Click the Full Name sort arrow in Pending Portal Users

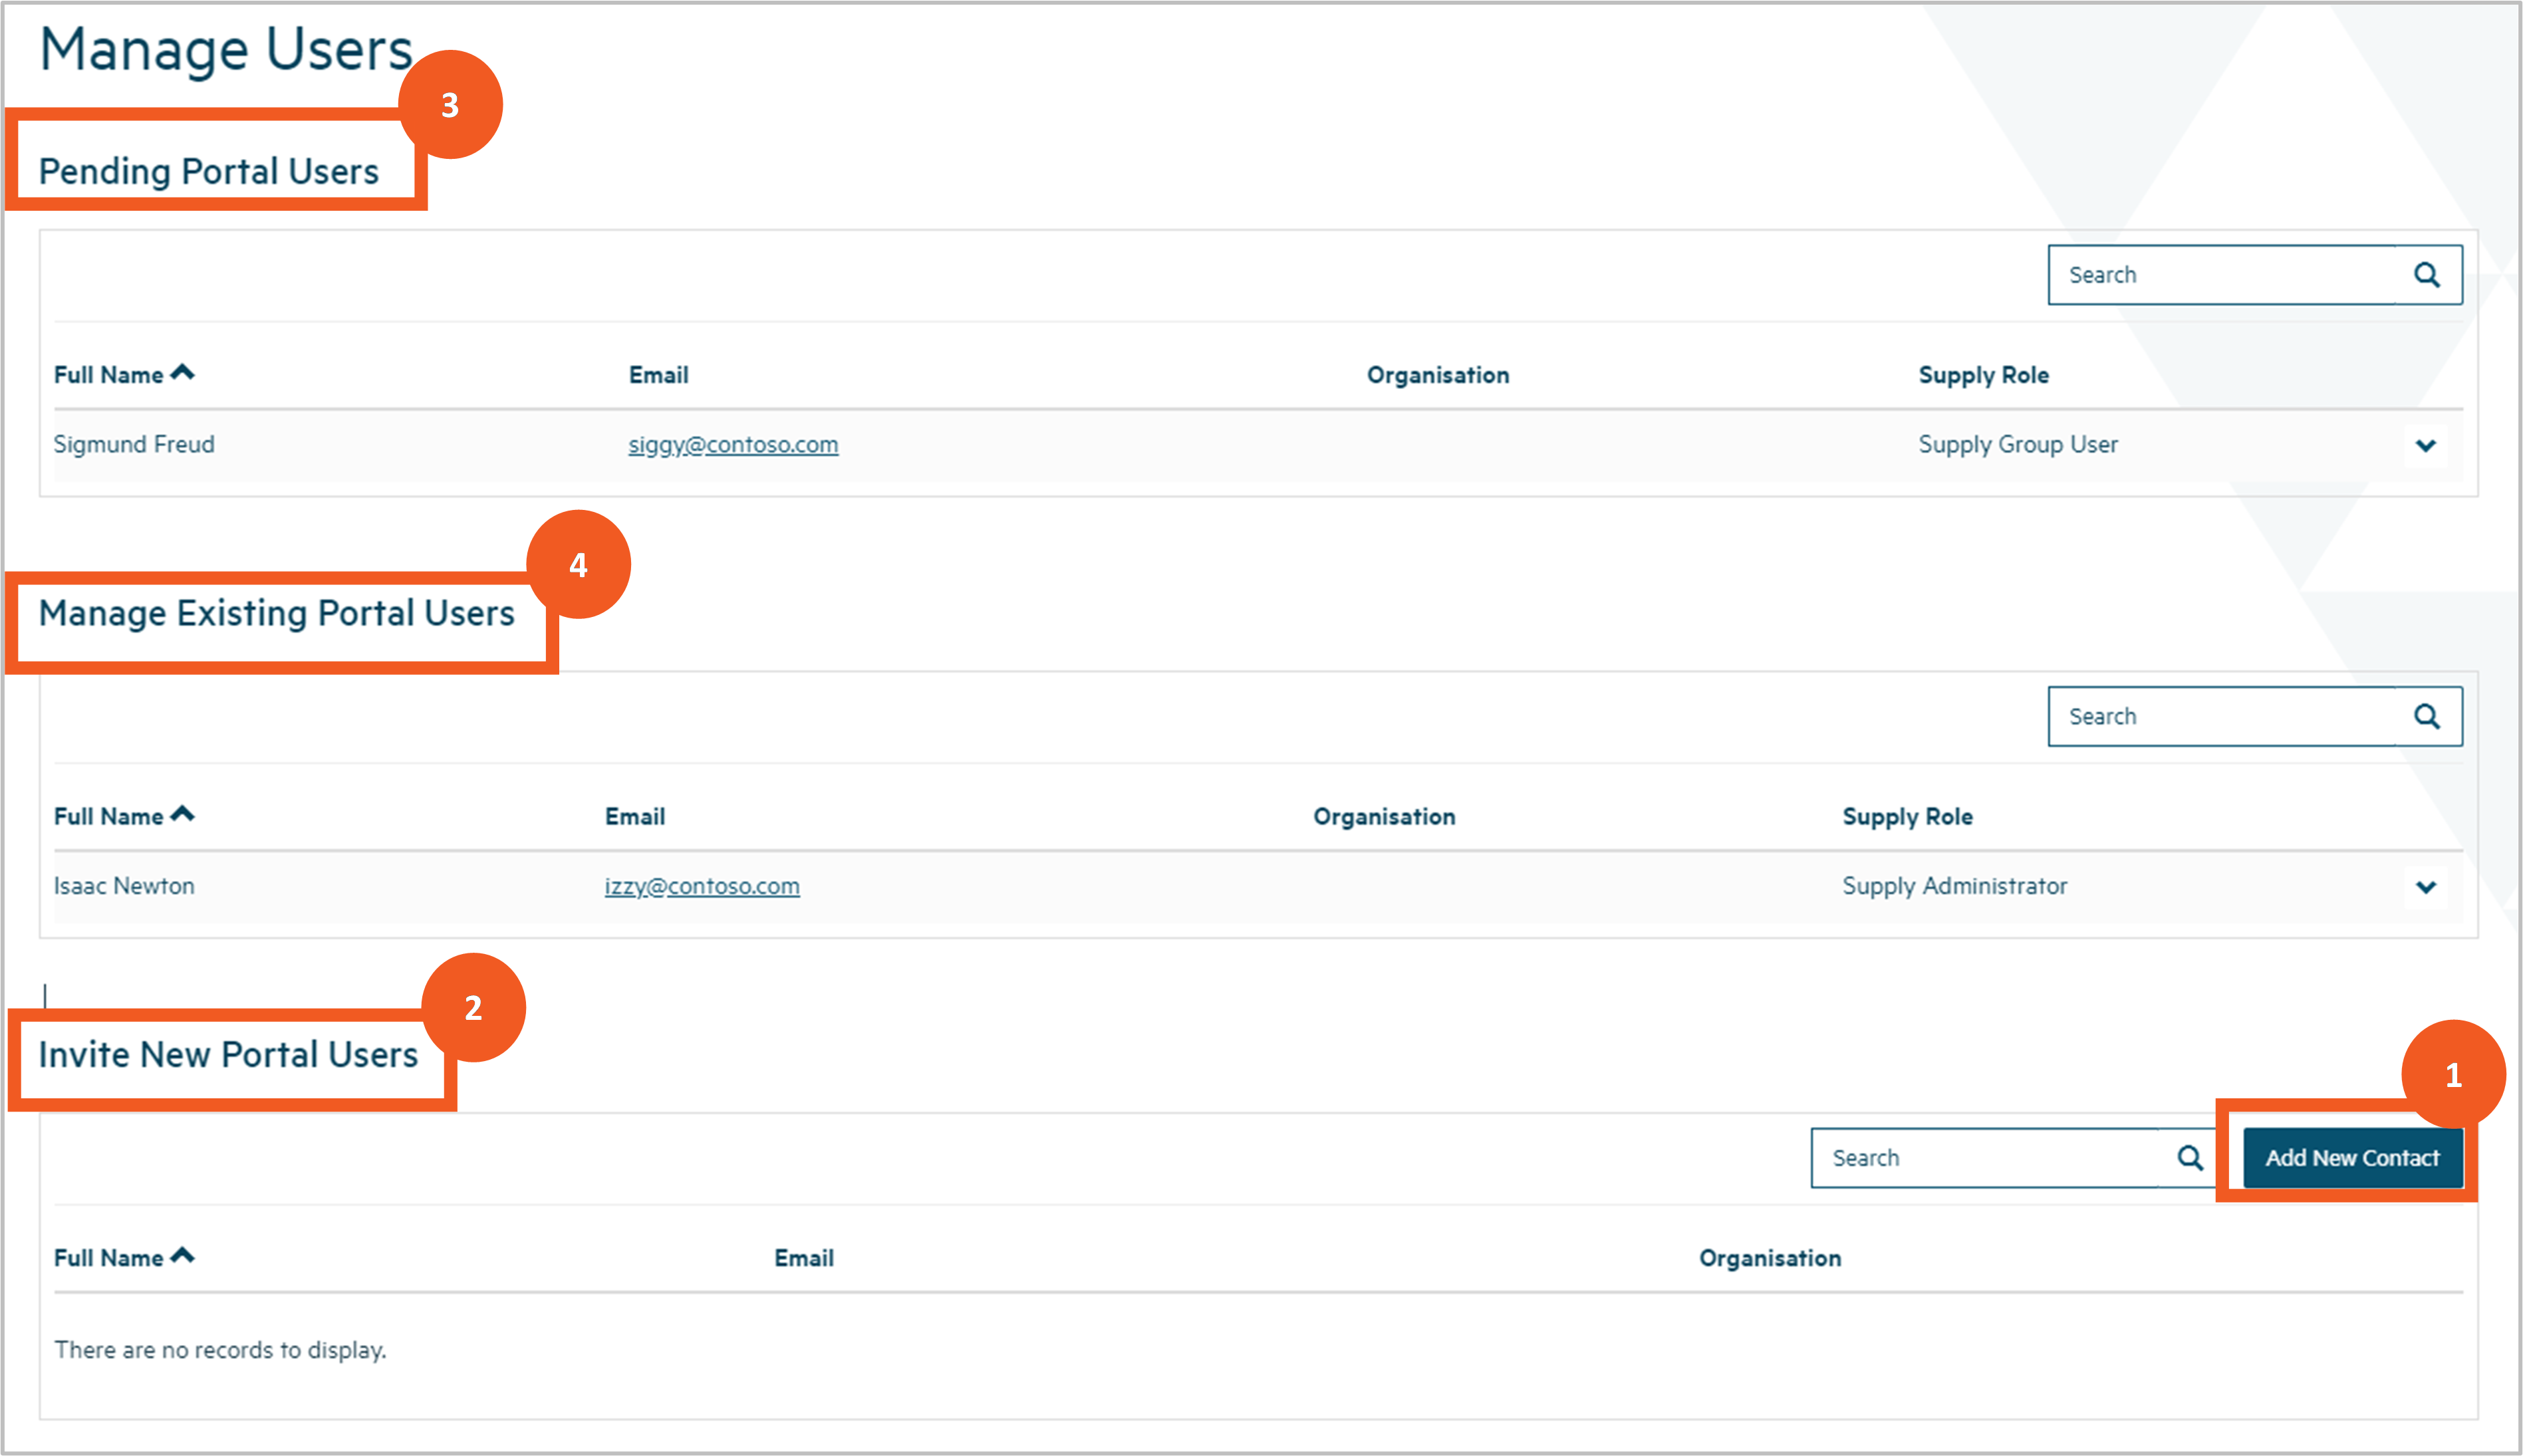[x=183, y=373]
